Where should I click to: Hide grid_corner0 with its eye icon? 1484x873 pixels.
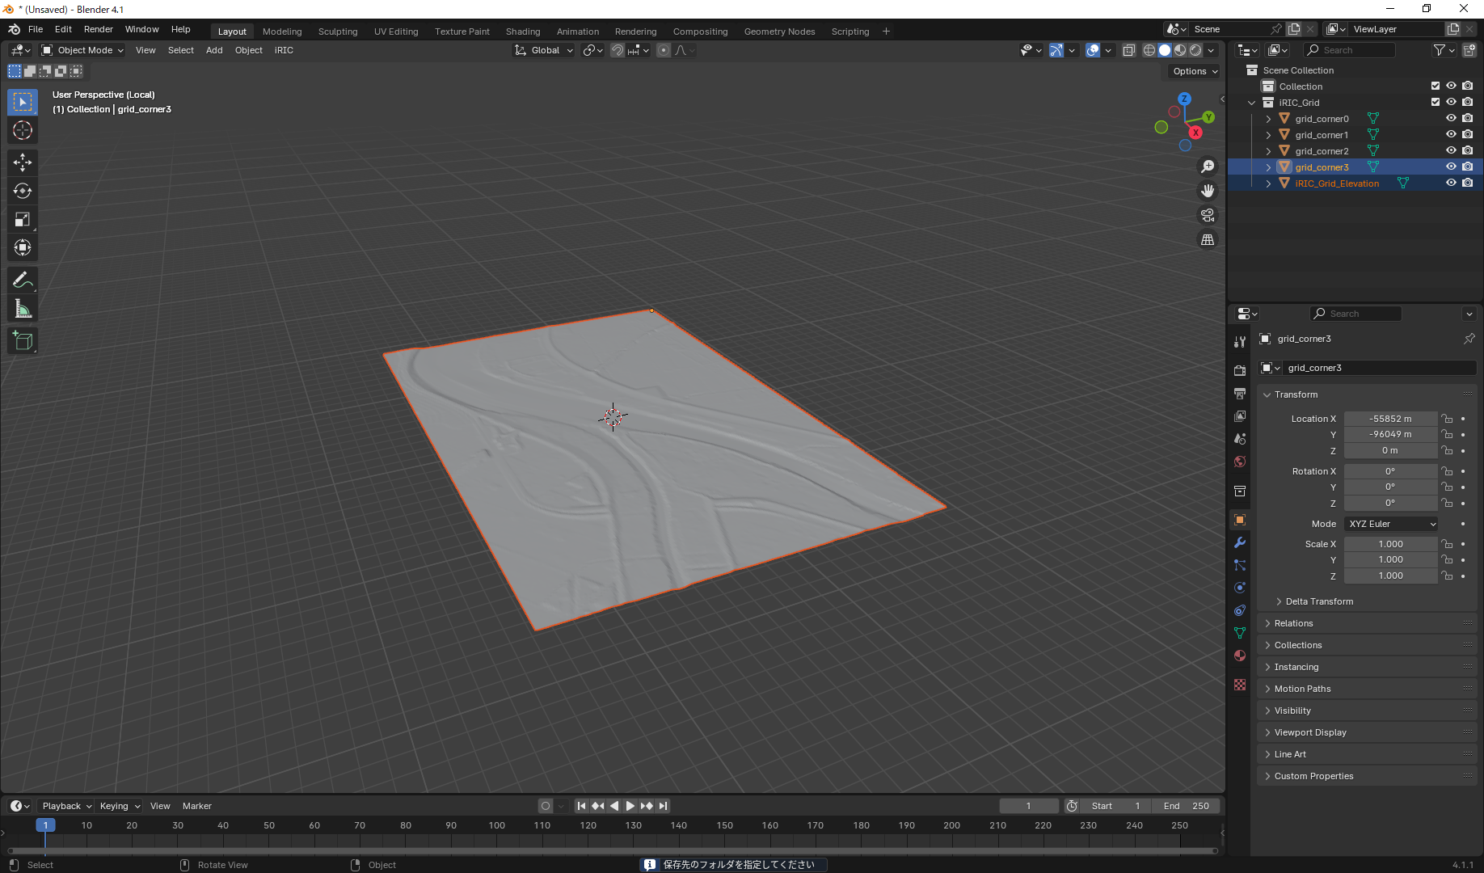click(1451, 119)
